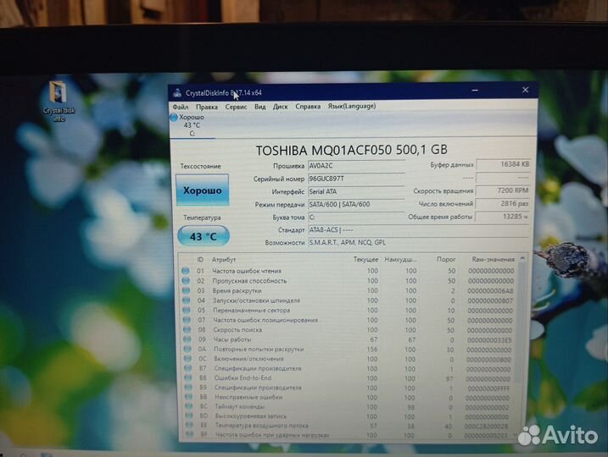The image size is (608, 457).
Task: Select the Ошибки End-to-End row
Action: [349, 378]
